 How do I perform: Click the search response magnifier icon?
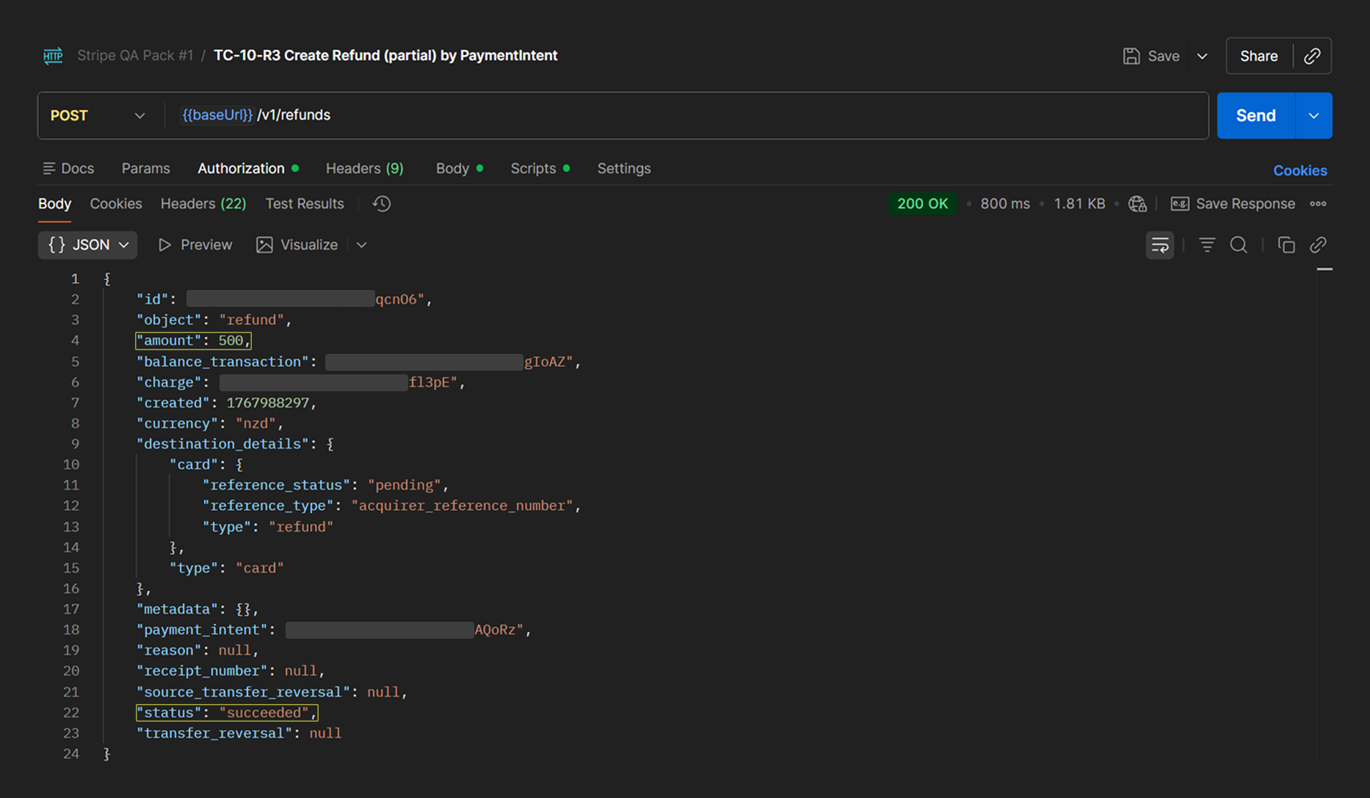click(x=1239, y=244)
